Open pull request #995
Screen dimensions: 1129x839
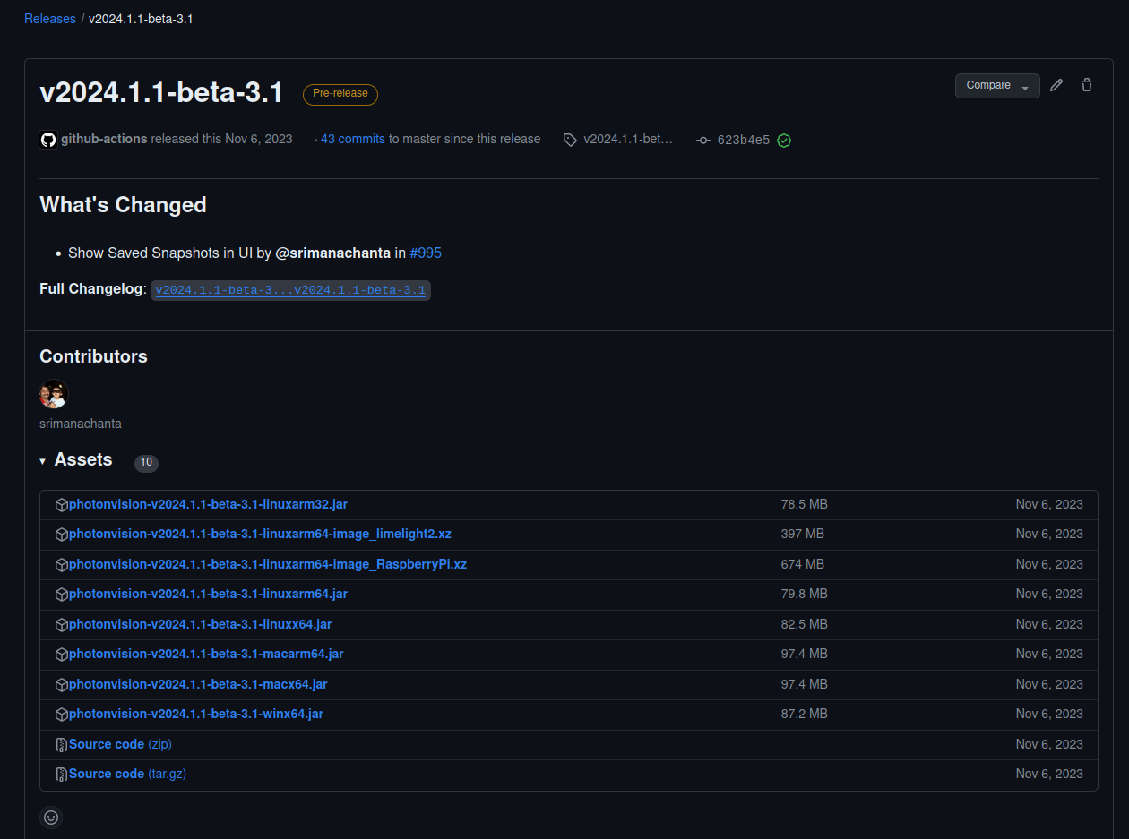click(x=426, y=253)
